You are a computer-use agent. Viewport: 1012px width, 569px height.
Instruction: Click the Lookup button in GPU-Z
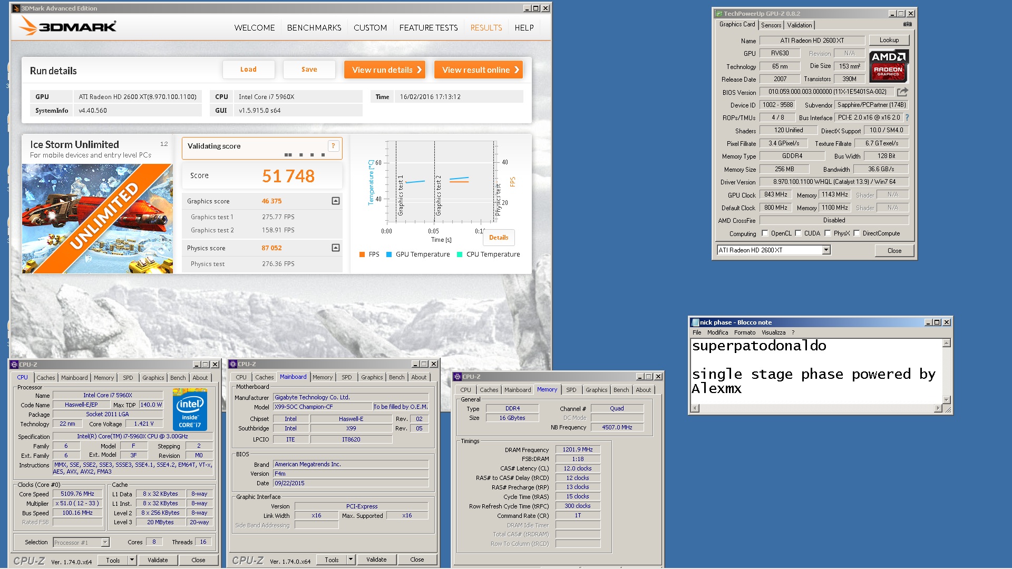[889, 40]
